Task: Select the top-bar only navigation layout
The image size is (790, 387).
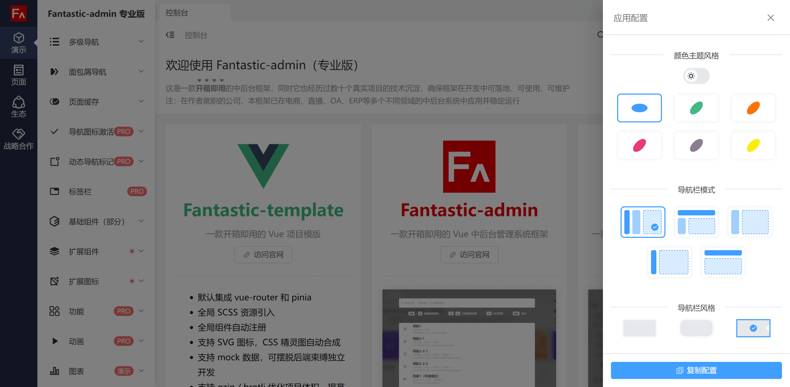Action: [x=723, y=262]
